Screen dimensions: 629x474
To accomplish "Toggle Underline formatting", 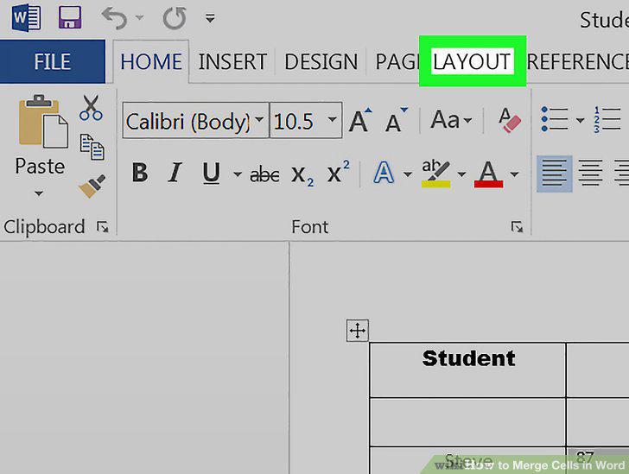I will click(212, 173).
